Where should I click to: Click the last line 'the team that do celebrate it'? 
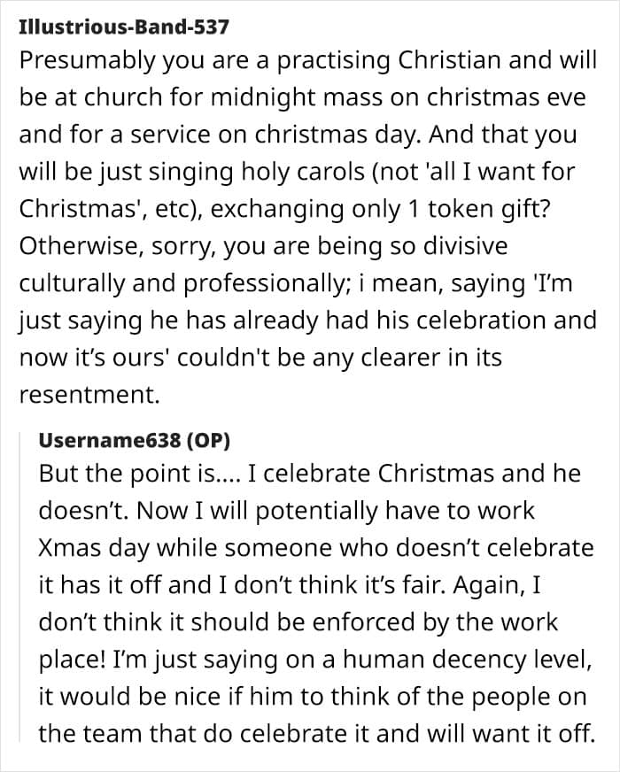click(x=314, y=734)
